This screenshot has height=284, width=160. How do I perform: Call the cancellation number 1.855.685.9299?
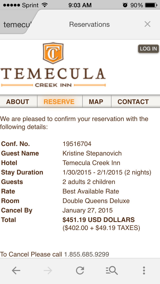pyautogui.click(x=86, y=254)
